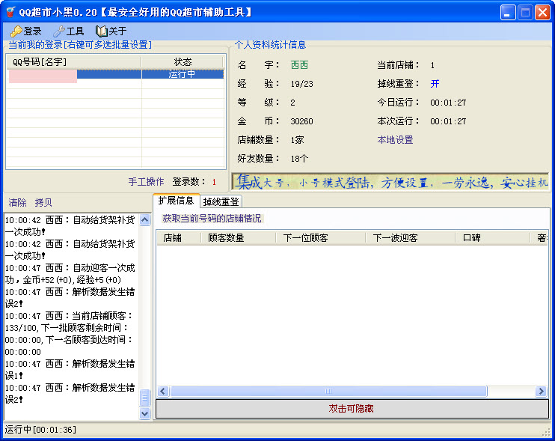
Task: Click the 手工操作 link
Action: pyautogui.click(x=146, y=182)
